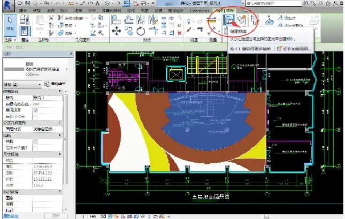Open the Cut geometry dropdown arrow
The height and width of the screenshot is (219, 345).
pos(76,26)
